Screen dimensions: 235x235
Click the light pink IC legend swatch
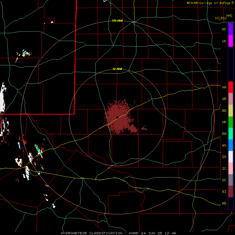pos(231,168)
